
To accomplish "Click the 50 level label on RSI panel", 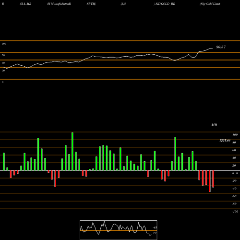I will [3, 63].
